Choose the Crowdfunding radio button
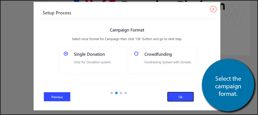The image size is (258, 115). coord(136,54)
